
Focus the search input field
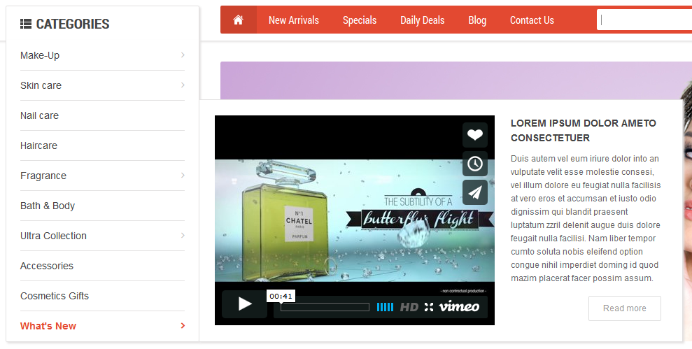(x=644, y=20)
